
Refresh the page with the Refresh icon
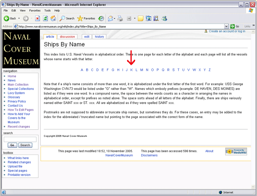46,18
